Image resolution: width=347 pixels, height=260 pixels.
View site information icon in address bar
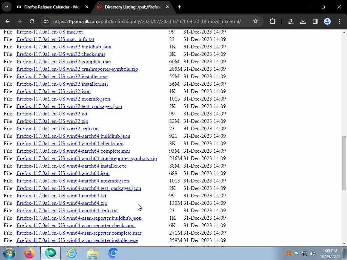pos(46,21)
